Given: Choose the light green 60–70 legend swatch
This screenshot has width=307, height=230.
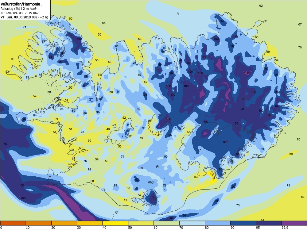Looking at the screenshot, I should click(x=167, y=223).
